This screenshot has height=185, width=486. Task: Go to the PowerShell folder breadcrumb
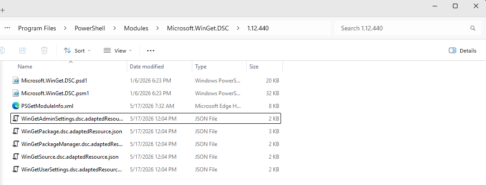[90, 28]
